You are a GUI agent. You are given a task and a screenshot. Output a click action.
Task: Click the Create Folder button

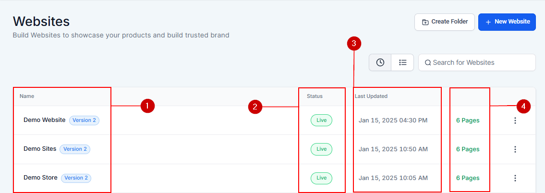pos(445,22)
